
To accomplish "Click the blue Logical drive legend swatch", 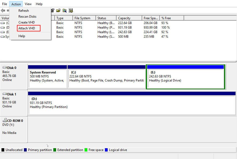I will coord(106,150).
